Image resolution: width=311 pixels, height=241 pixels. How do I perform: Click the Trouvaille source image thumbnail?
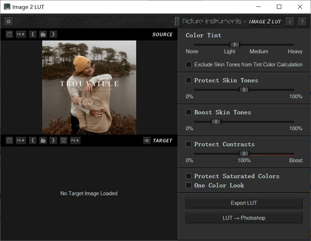(x=89, y=87)
